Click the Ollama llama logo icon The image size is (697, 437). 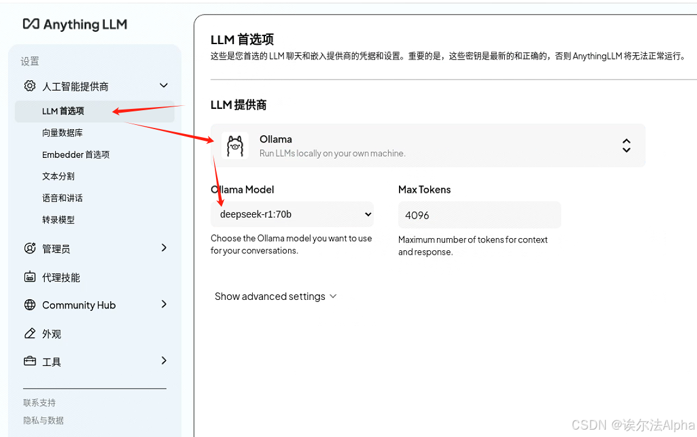[235, 146]
